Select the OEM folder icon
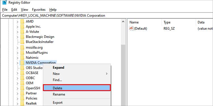This screenshot has width=213, height=106. (x=22, y=83)
